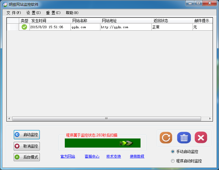Viewport: 219px width, 170px height.
Task: Open the 文件(F) menu
Action: tap(14, 13)
